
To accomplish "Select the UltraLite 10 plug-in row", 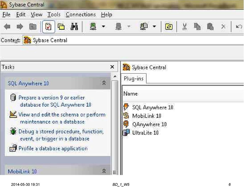I will [x=141, y=133].
